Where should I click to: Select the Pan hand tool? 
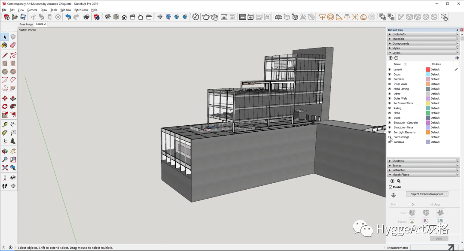(x=13, y=151)
